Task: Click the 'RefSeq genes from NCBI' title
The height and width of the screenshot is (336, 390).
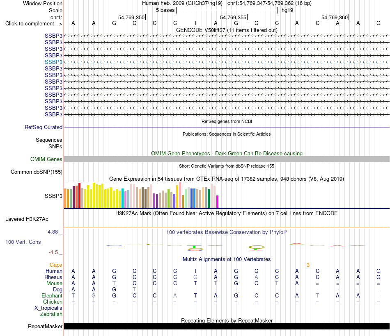Action: tap(227, 121)
